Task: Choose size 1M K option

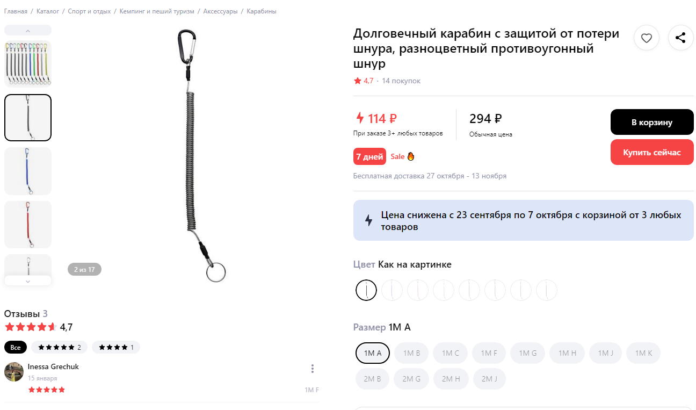Action: (x=643, y=353)
